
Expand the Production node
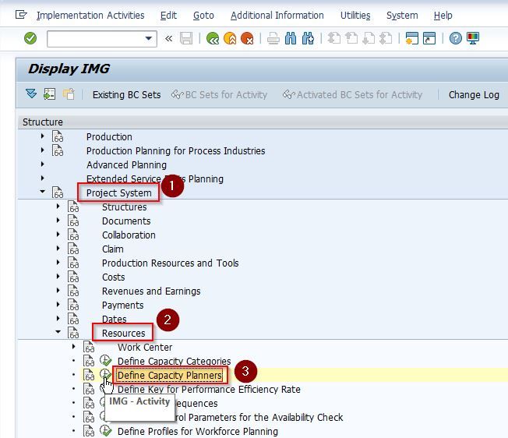(x=42, y=136)
